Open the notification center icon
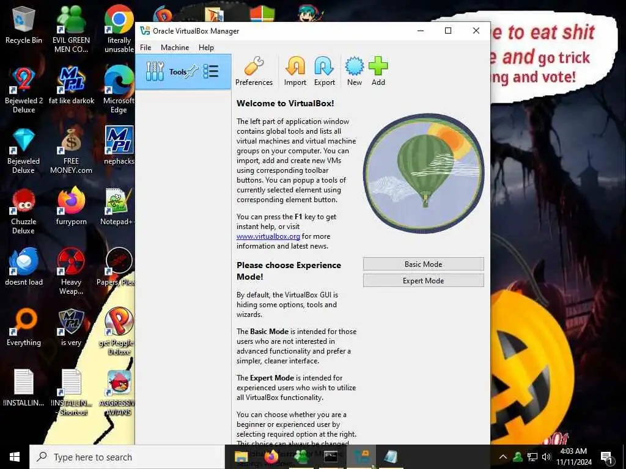This screenshot has width=626, height=469. point(606,457)
